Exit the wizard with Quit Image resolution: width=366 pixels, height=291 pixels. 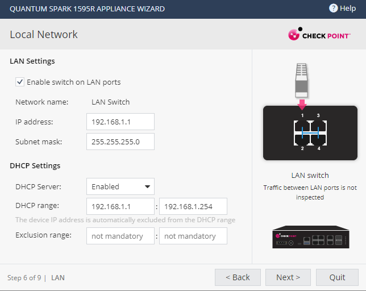click(337, 277)
